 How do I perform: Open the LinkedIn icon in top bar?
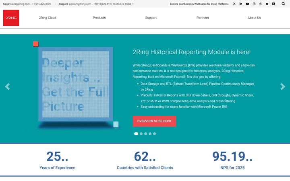[240, 4]
